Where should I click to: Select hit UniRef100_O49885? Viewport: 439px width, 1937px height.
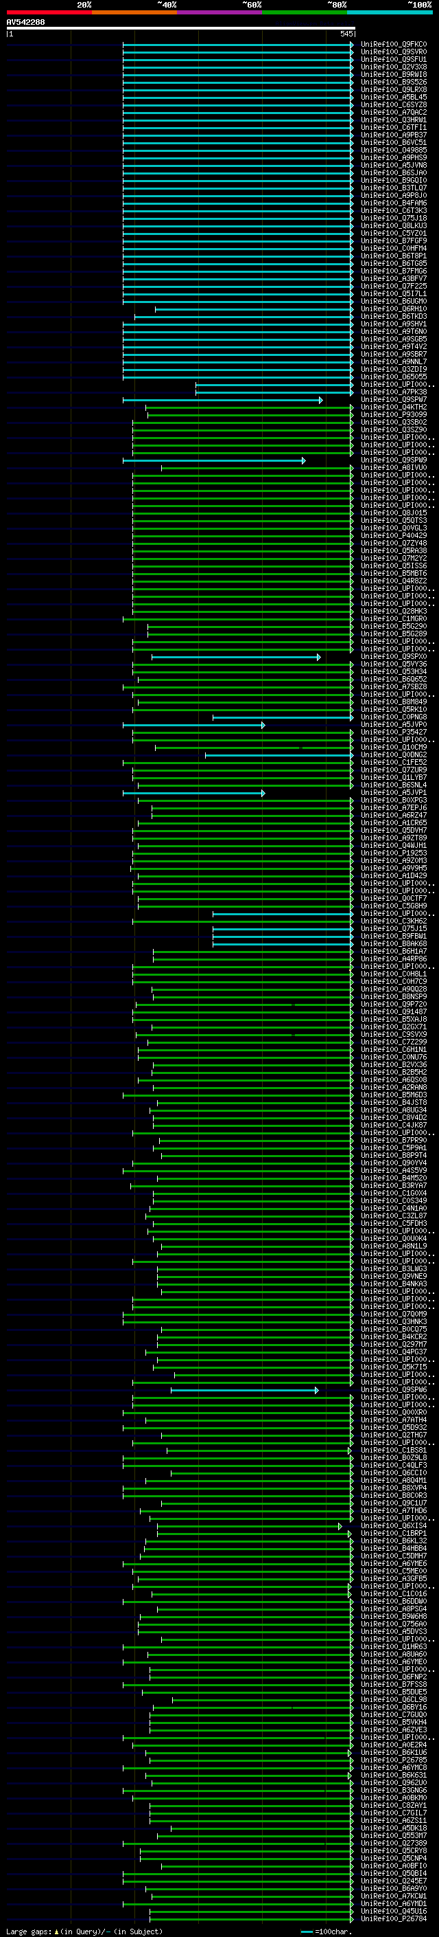(x=393, y=150)
